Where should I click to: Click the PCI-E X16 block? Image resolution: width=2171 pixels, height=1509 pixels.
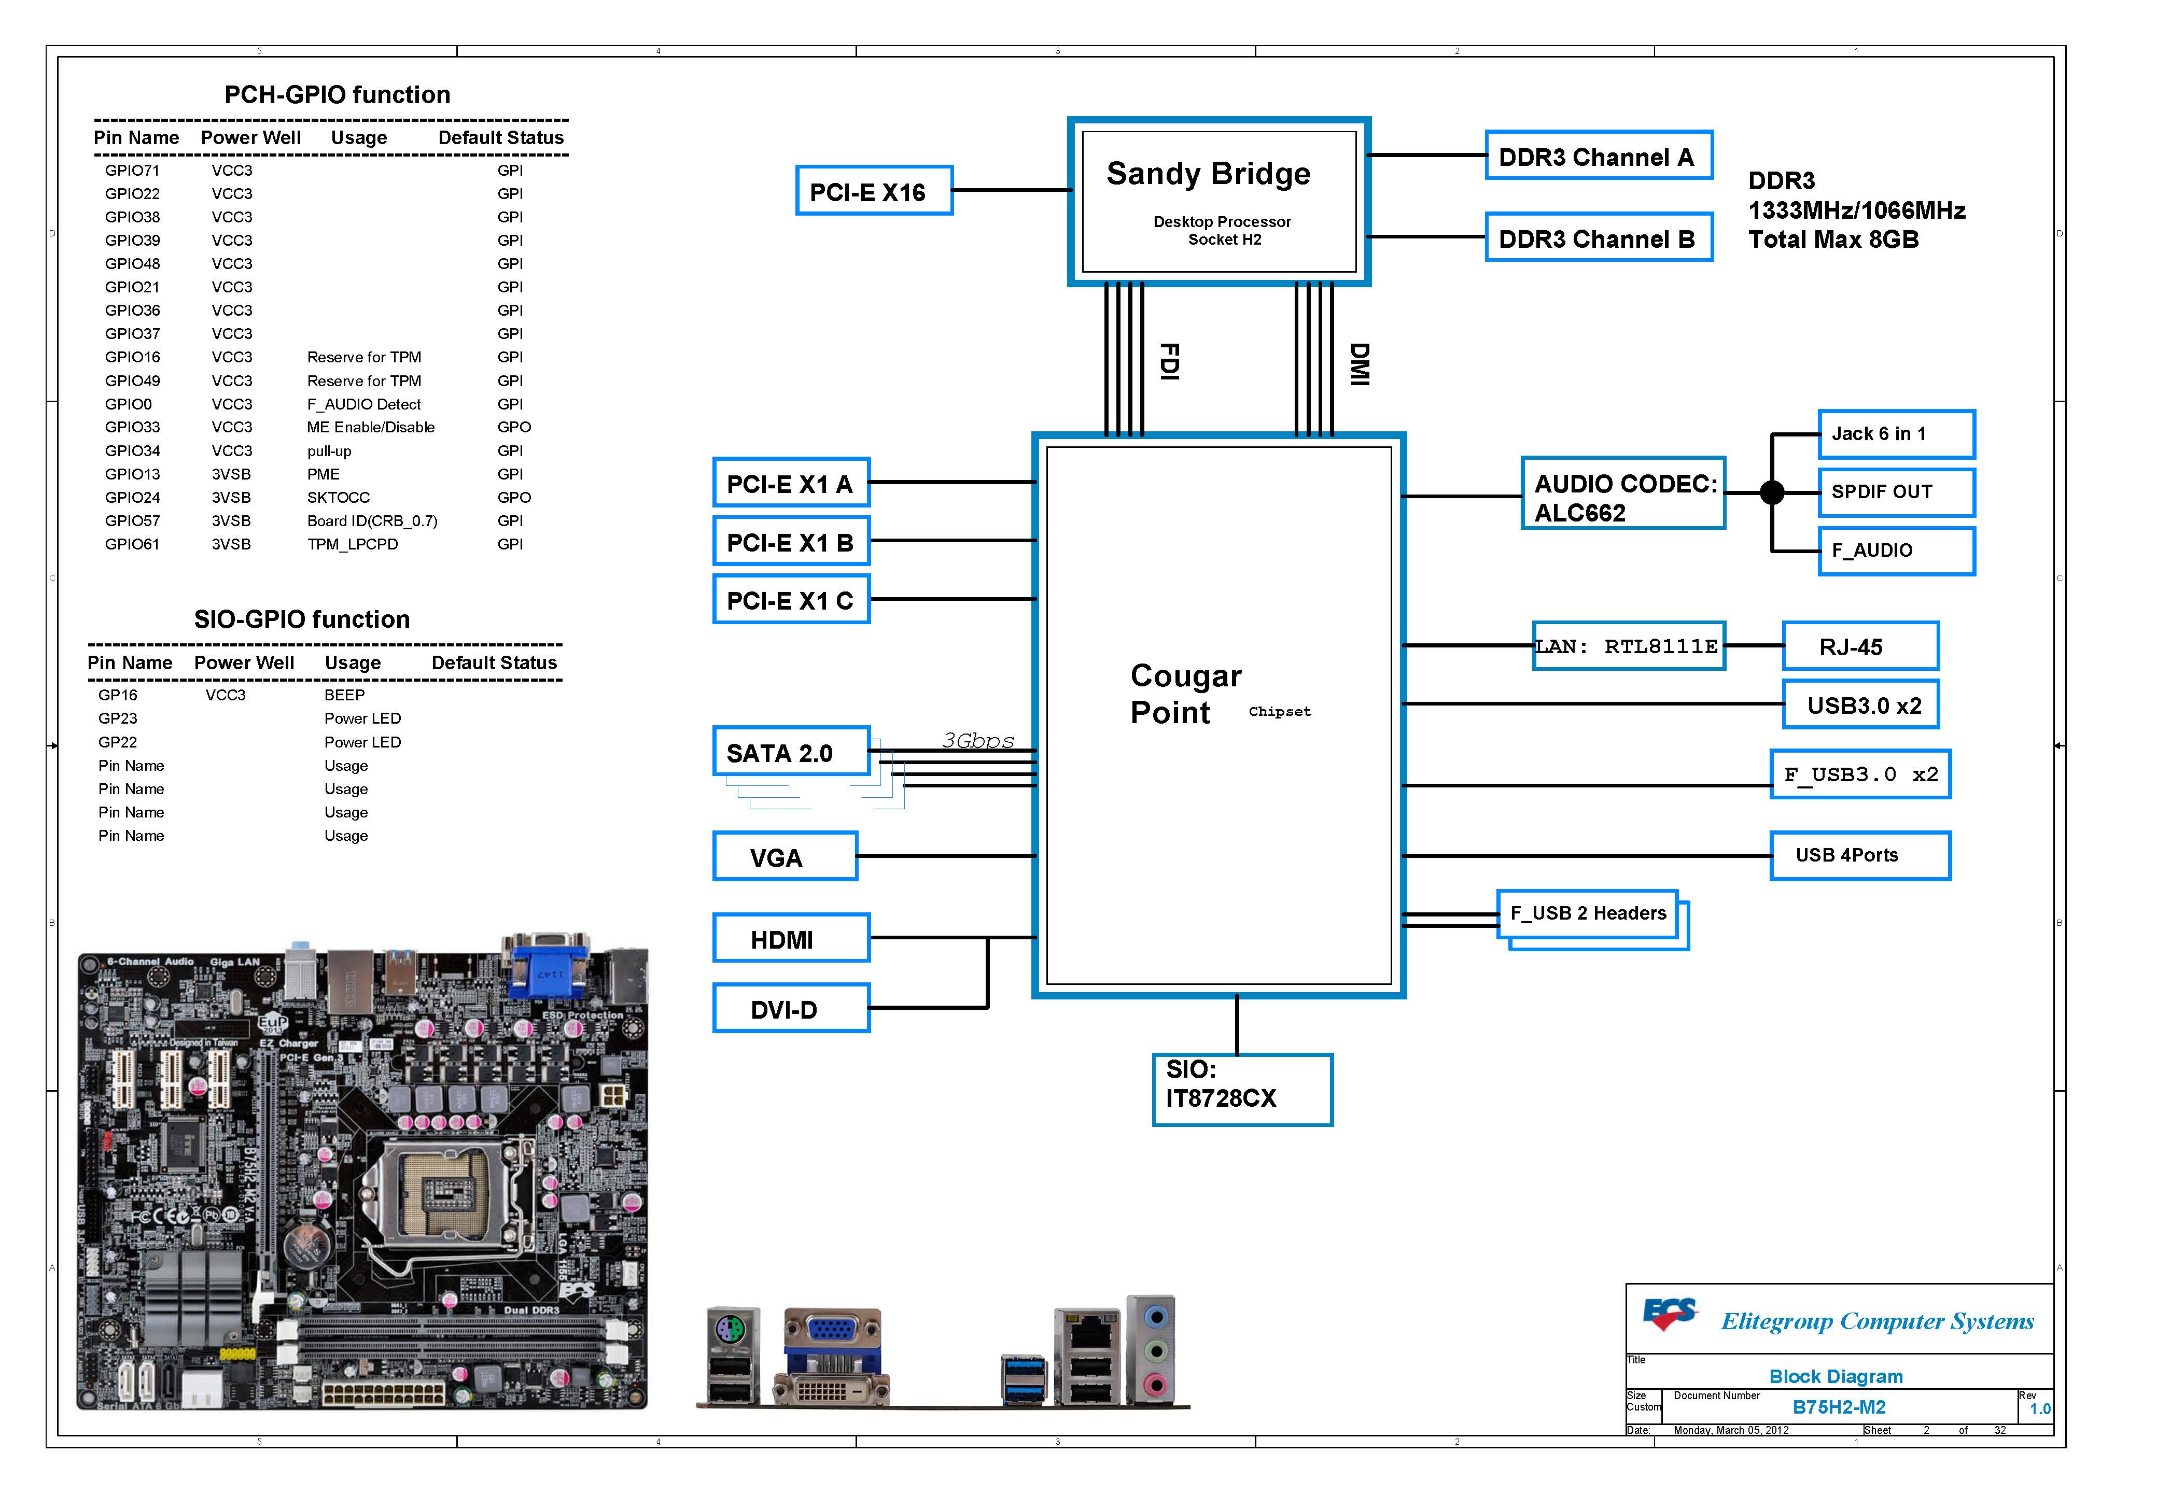tap(874, 191)
